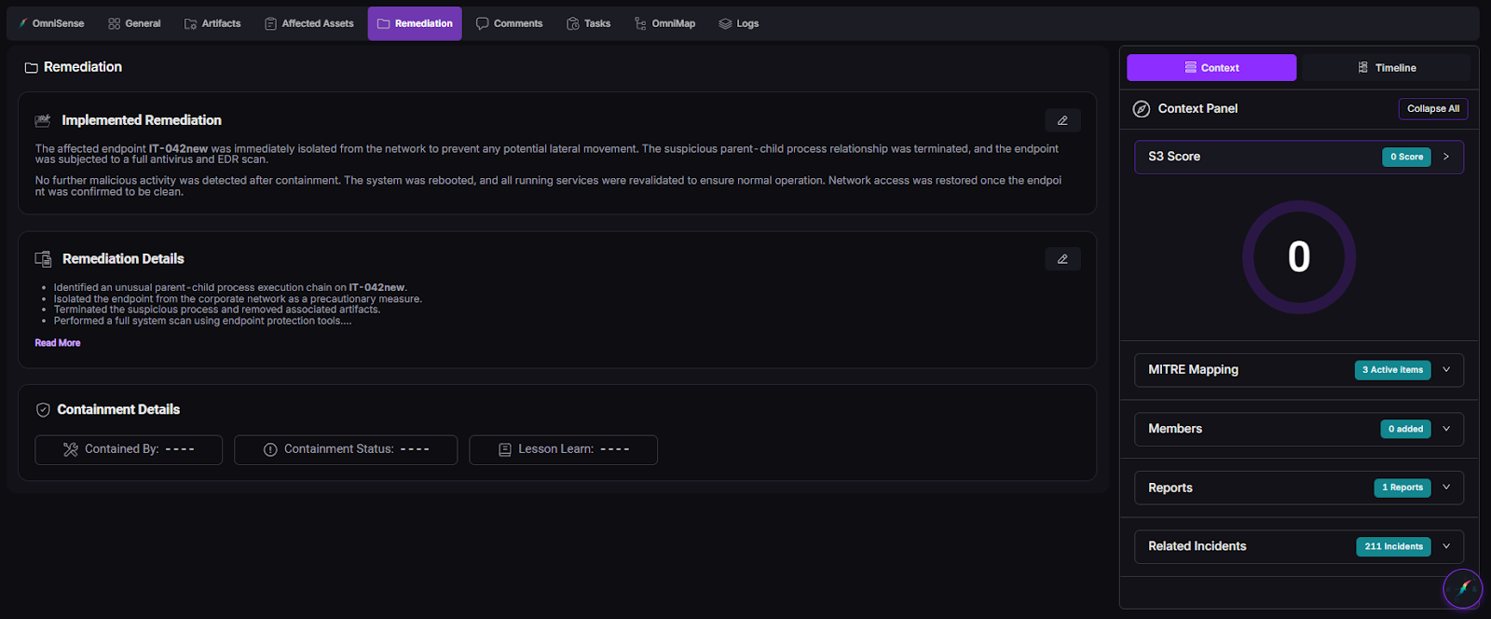The width and height of the screenshot is (1491, 619).
Task: Click edit pencil icon for Remediation Details
Action: point(1062,259)
